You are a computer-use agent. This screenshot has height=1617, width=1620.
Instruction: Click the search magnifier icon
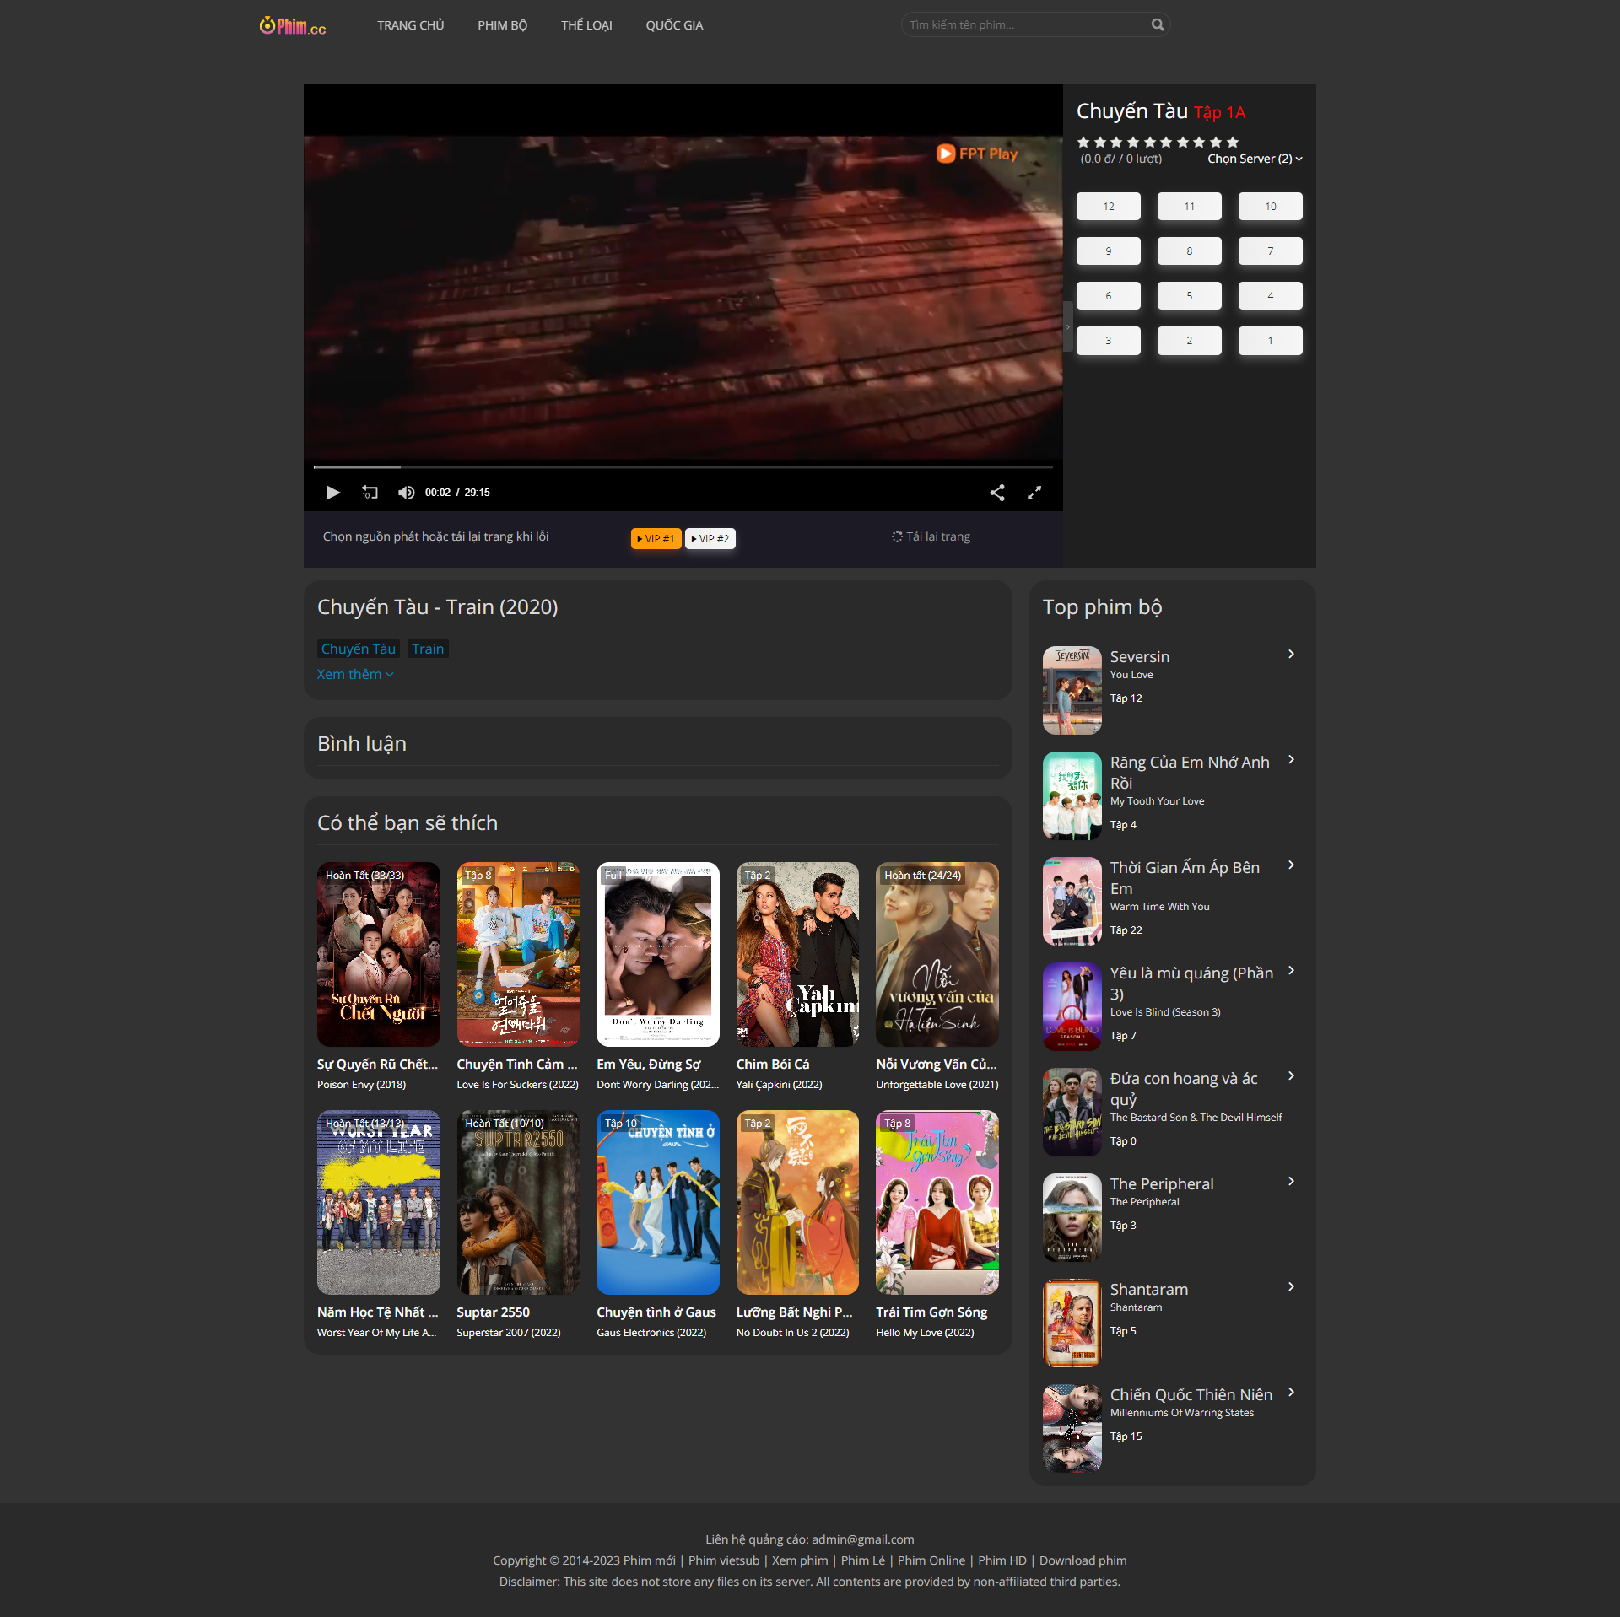(1157, 24)
